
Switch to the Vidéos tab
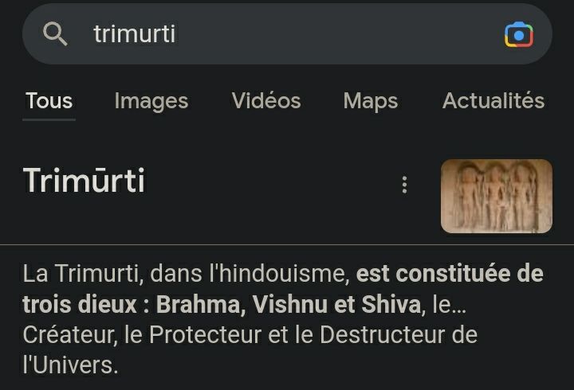tap(266, 100)
